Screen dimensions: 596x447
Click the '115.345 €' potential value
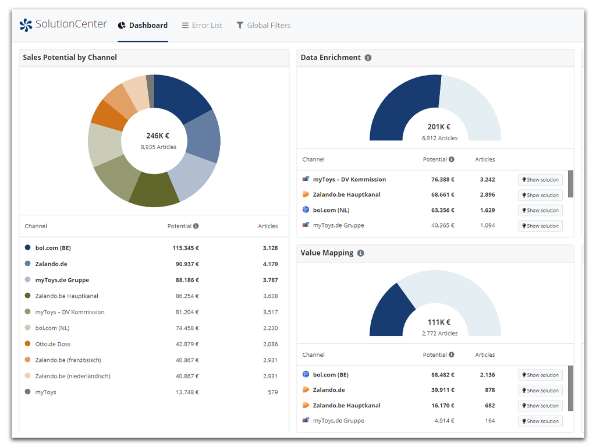(x=186, y=248)
